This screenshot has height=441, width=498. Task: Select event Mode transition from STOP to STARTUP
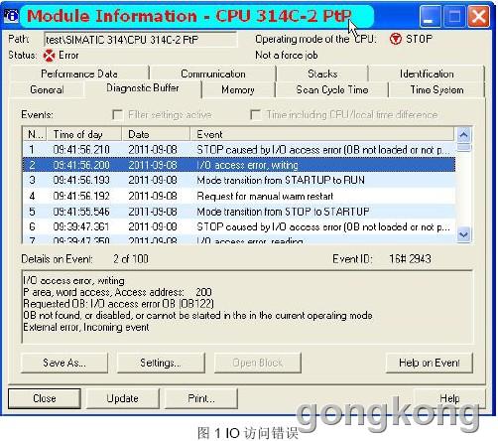tap(239, 212)
